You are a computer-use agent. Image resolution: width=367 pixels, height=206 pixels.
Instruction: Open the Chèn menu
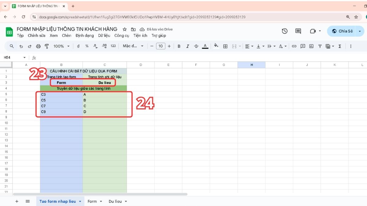(x=67, y=36)
